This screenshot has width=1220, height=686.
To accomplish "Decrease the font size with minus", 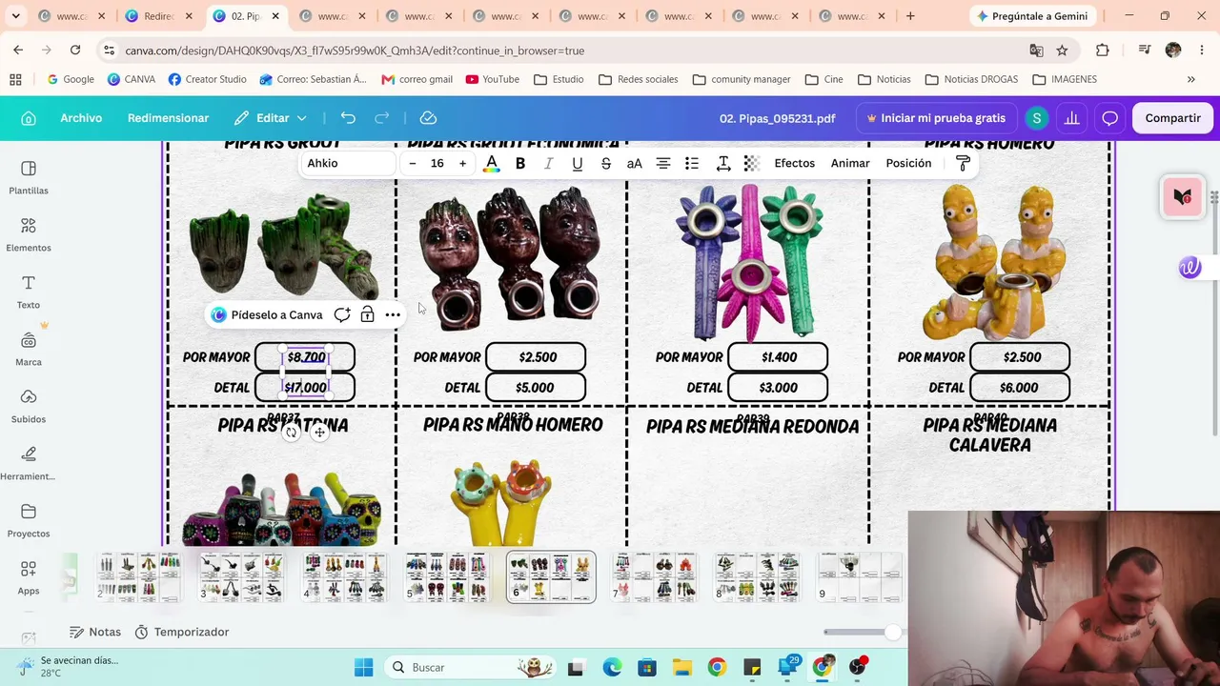I will [412, 164].
